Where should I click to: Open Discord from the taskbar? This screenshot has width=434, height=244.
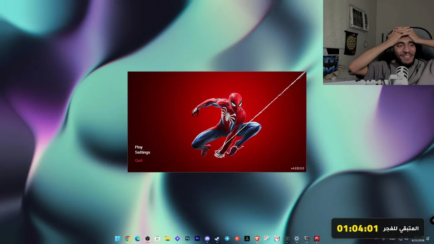[x=207, y=239]
